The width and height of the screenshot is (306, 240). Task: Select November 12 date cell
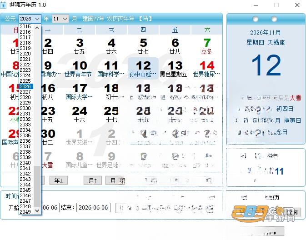[143, 69]
